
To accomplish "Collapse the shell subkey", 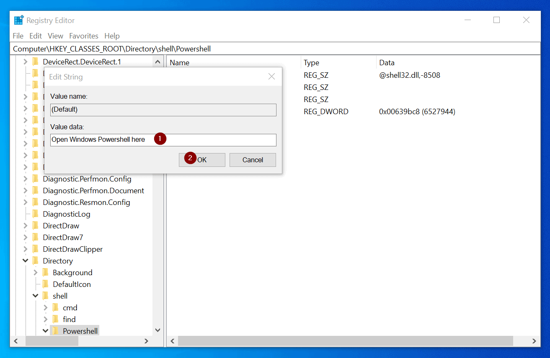I will [35, 296].
